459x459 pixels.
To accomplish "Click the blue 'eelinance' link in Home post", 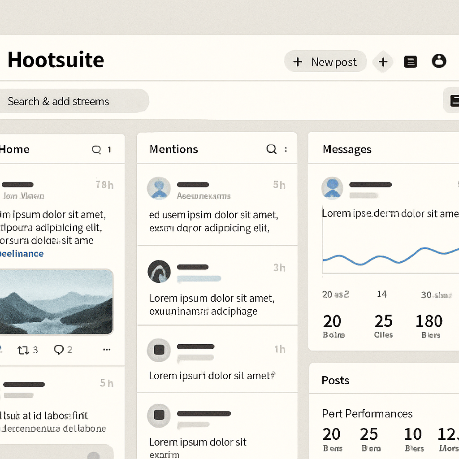I will coord(22,254).
